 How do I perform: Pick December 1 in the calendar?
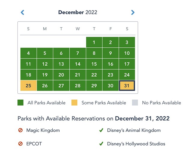click(94, 42)
